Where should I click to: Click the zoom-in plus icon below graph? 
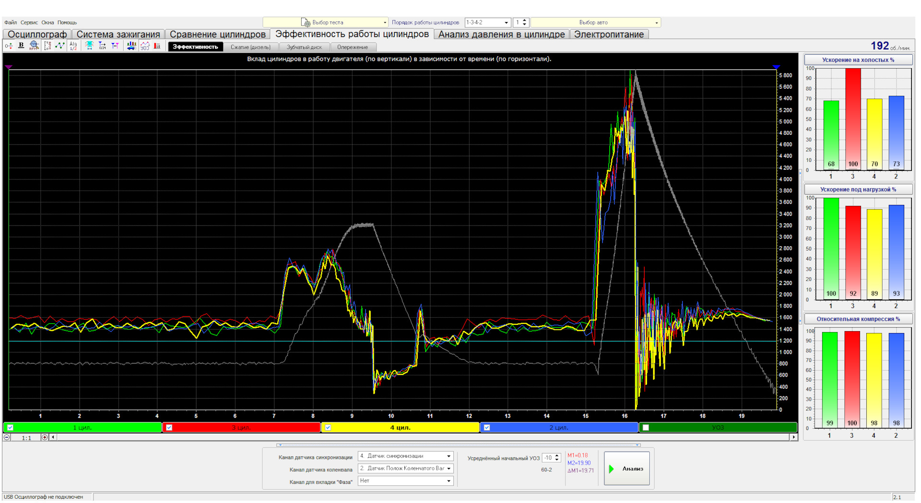click(45, 437)
